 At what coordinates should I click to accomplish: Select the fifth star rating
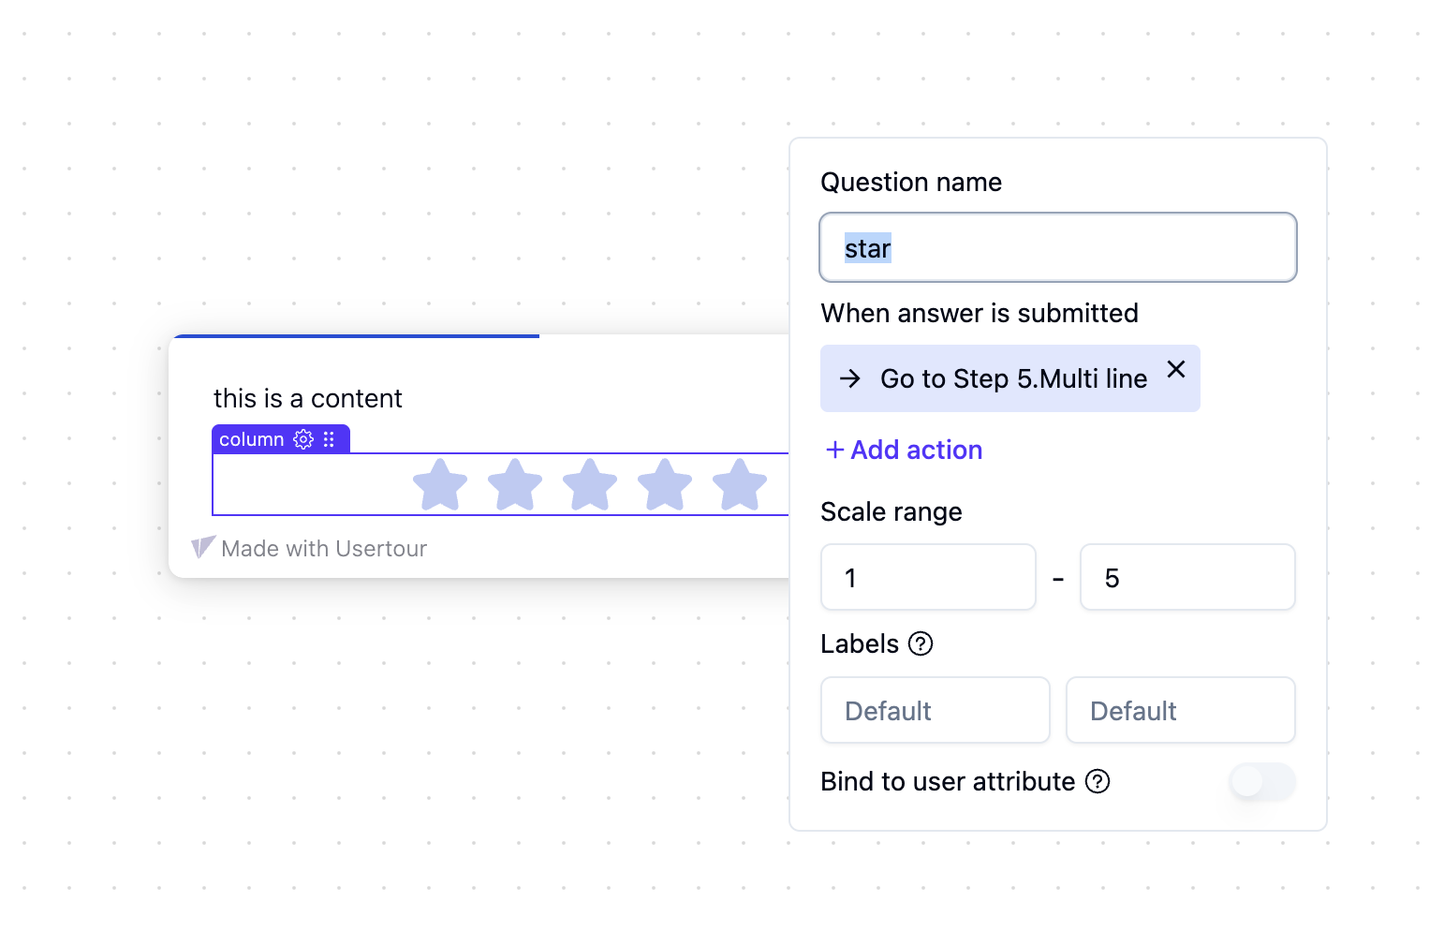pyautogui.click(x=740, y=484)
